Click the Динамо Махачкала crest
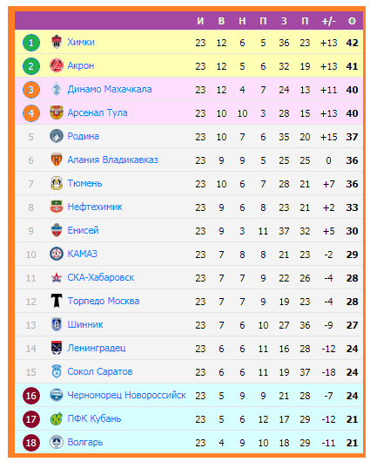Image resolution: width=370 pixels, height=462 pixels. (x=57, y=89)
